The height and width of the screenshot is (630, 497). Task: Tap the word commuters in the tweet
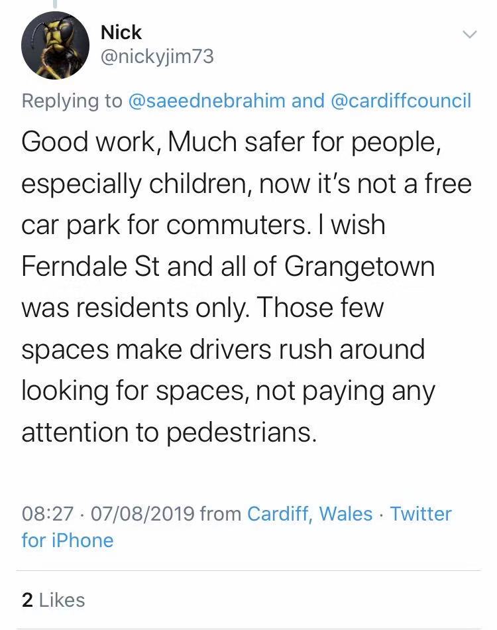[x=236, y=225]
